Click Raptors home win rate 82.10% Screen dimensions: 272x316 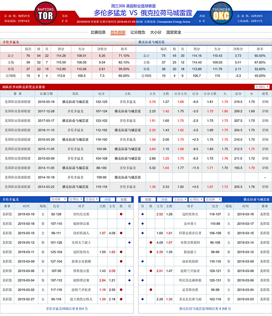(x=124, y=63)
